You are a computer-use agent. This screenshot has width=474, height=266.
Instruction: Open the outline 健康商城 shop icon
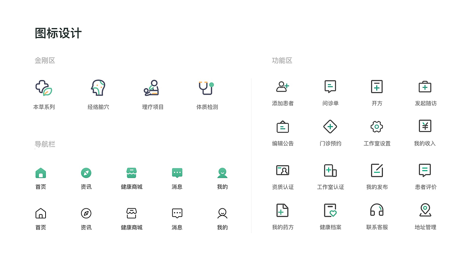coord(131,213)
